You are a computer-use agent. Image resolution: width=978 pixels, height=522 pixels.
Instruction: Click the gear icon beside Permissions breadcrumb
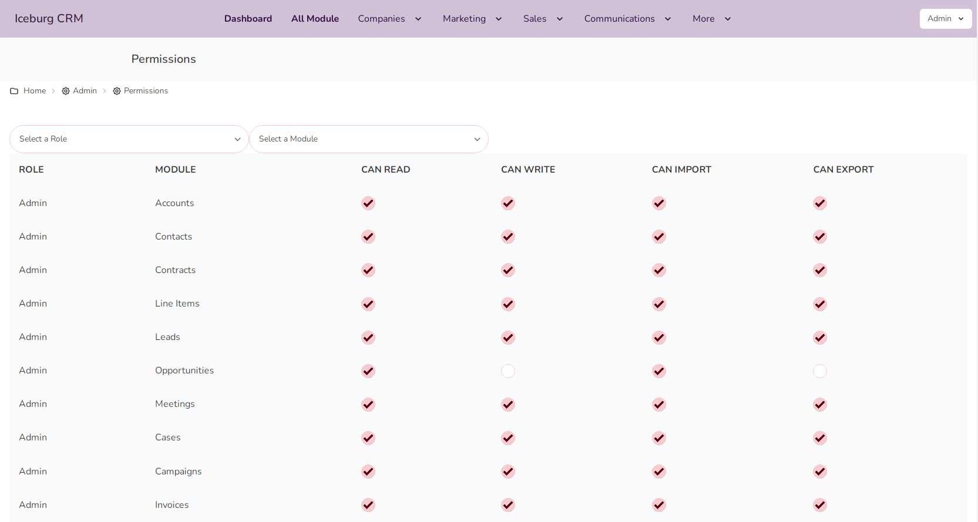(117, 91)
